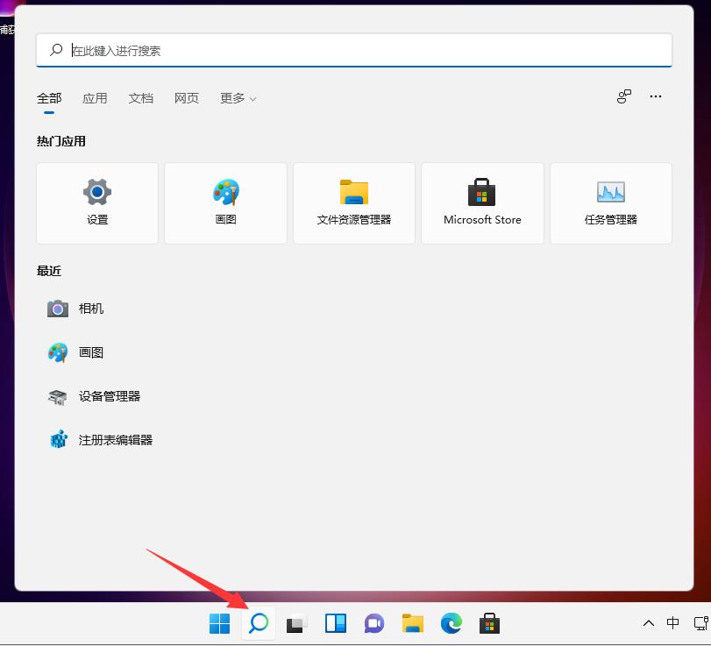Open 文件资源管理器 from 热门应用
Image resolution: width=711 pixels, height=646 pixels.
point(353,202)
